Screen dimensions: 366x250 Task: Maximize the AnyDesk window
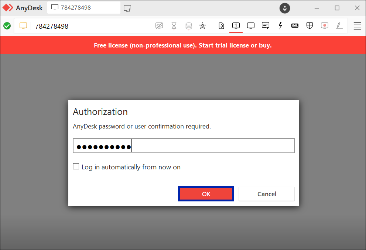pos(337,8)
